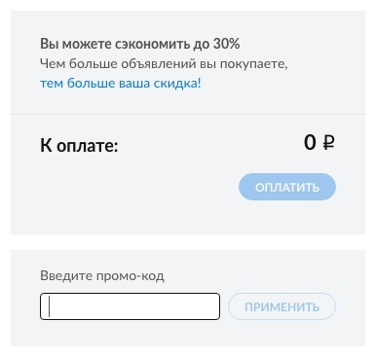Click the 'Вы можете сэкономить до 30%' heading
The width and height of the screenshot is (376, 357).
140,44
